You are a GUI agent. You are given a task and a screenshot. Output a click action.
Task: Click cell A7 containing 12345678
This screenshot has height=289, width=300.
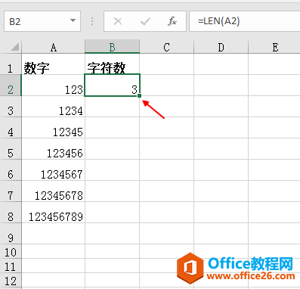[53, 191]
